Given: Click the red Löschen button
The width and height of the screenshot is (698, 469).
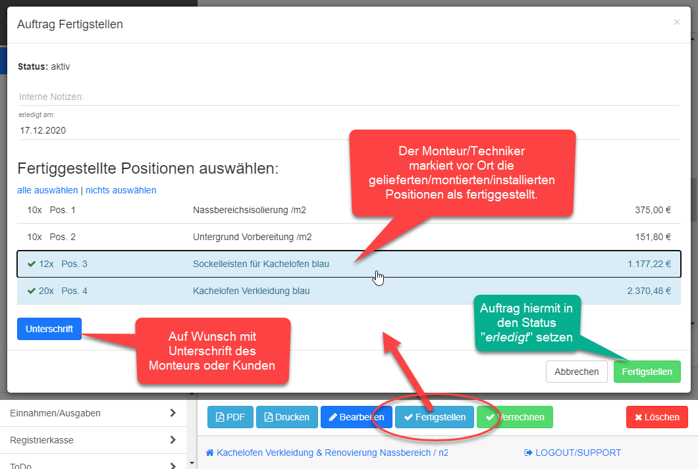Looking at the screenshot, I should 657,417.
